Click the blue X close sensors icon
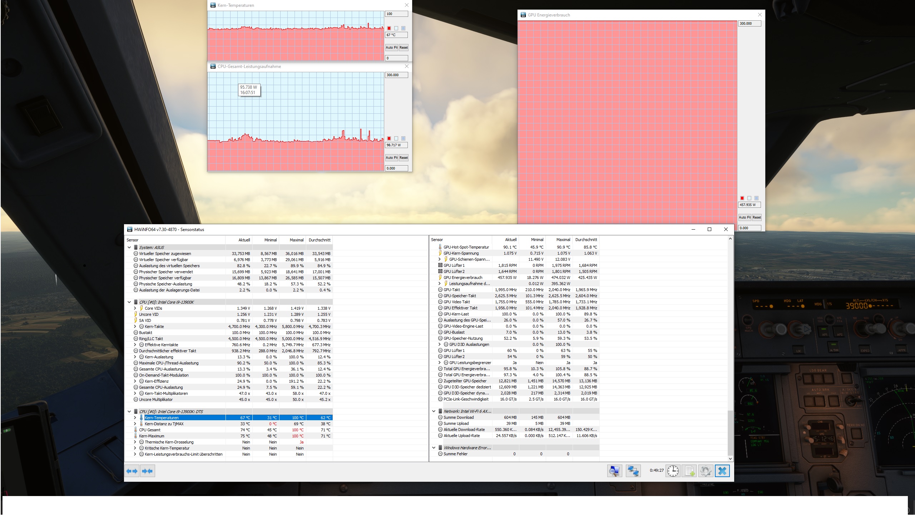This screenshot has width=915, height=515. point(722,471)
